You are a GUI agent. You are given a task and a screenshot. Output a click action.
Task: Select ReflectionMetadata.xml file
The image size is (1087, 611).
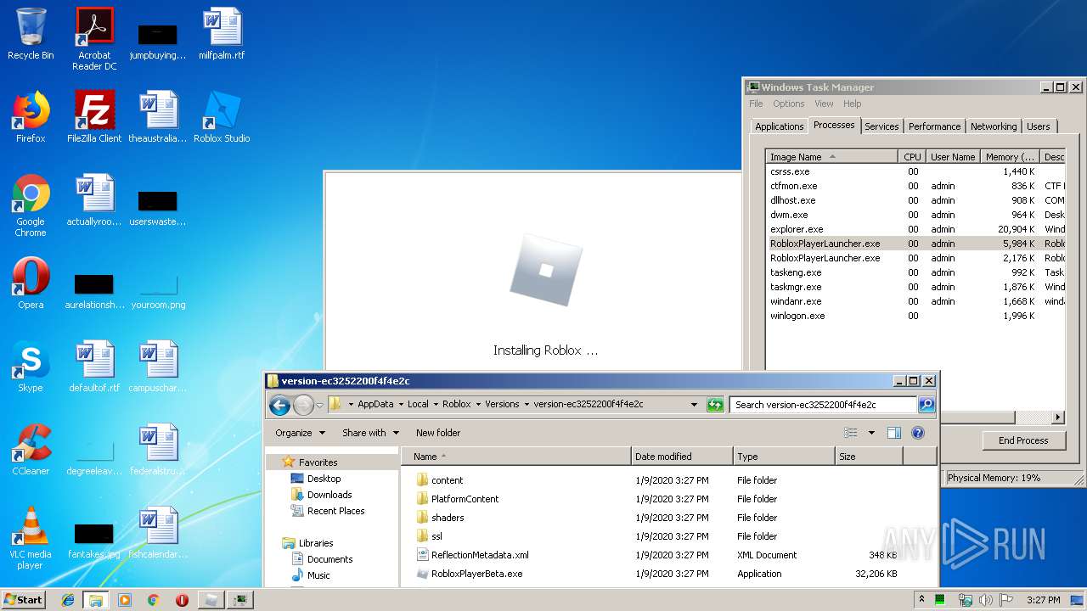[480, 555]
